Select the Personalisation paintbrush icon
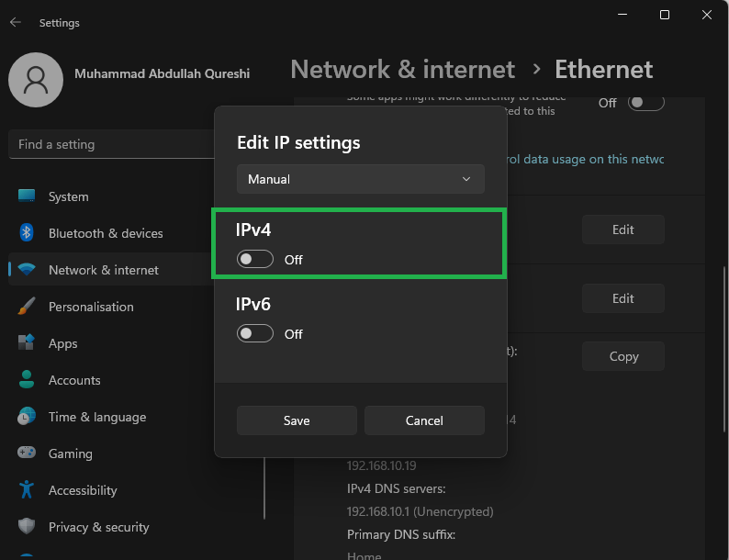Viewport: 729px width, 560px height. point(27,307)
